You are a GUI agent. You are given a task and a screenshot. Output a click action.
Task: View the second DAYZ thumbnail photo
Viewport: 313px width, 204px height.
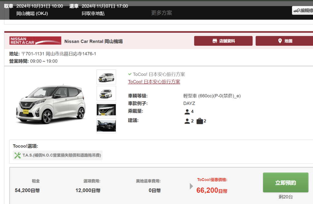[106, 93]
